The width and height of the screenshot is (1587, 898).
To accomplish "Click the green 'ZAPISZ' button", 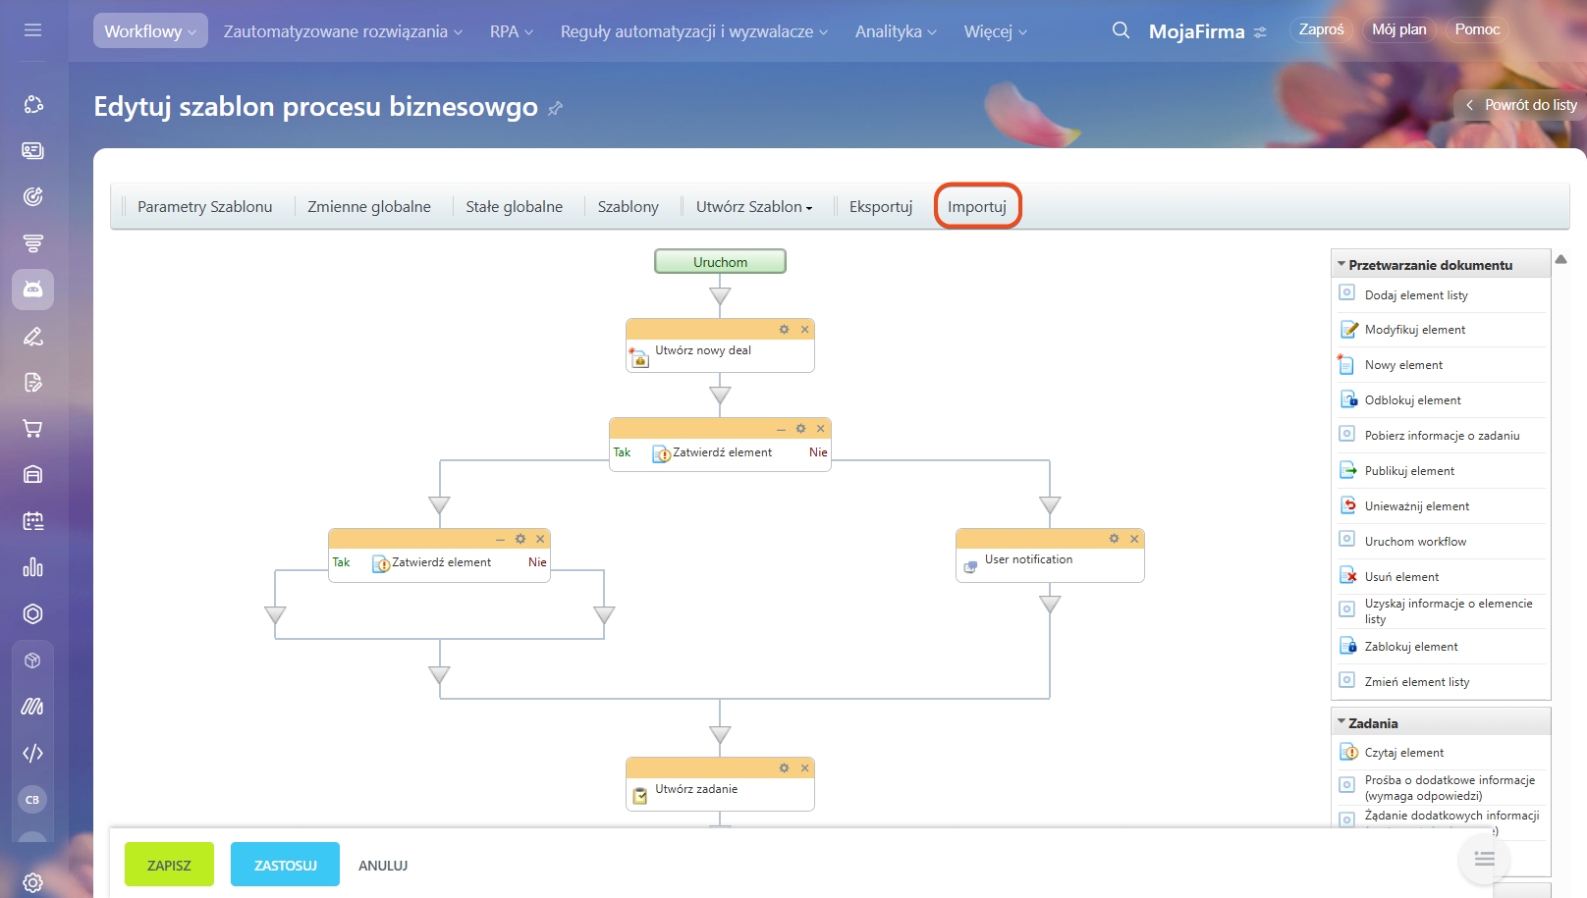I will click(169, 865).
